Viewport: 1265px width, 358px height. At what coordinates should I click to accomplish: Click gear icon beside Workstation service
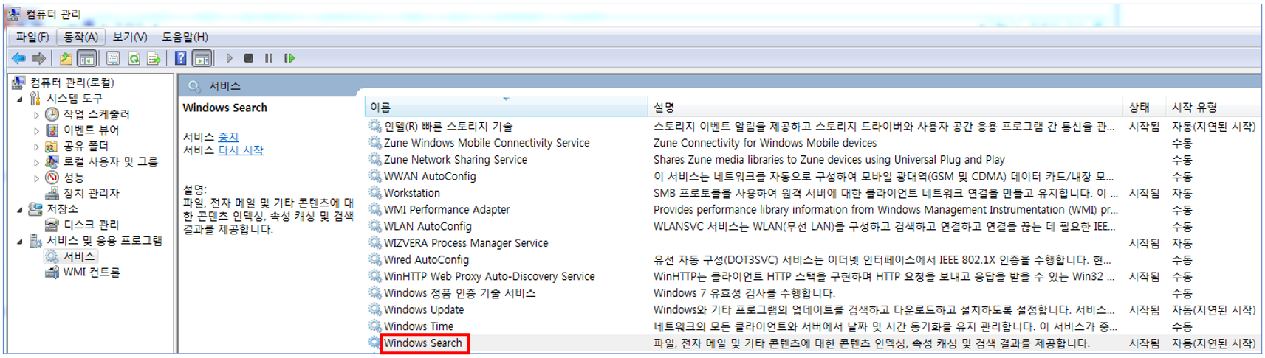pos(375,192)
